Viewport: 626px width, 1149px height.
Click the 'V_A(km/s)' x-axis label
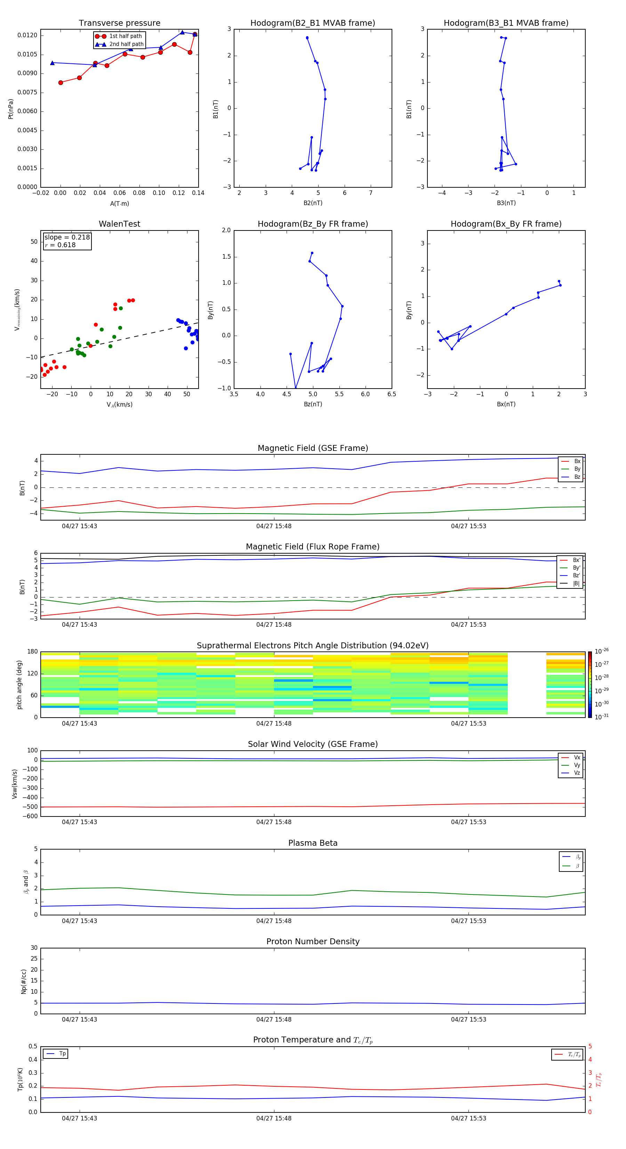(x=119, y=405)
